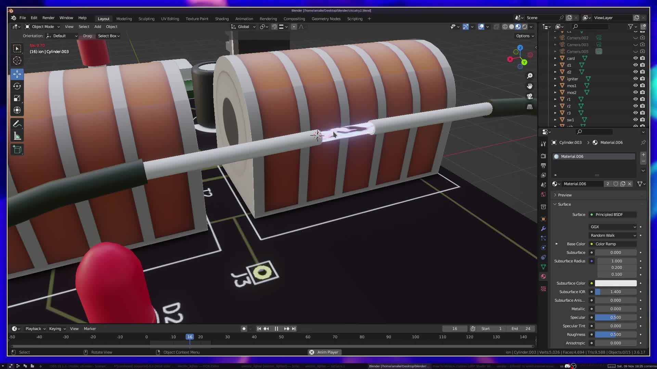Expand the Preview panel in material properties
This screenshot has width=657, height=369.
point(565,195)
